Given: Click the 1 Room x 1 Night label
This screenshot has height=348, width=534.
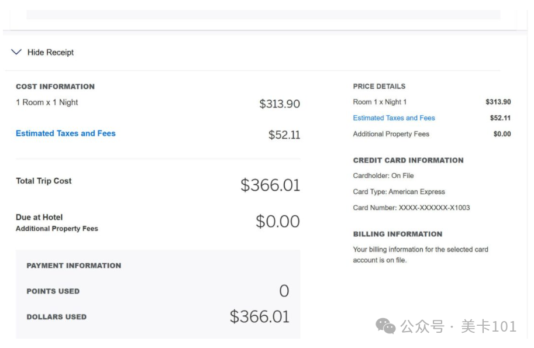Looking at the screenshot, I should (47, 102).
